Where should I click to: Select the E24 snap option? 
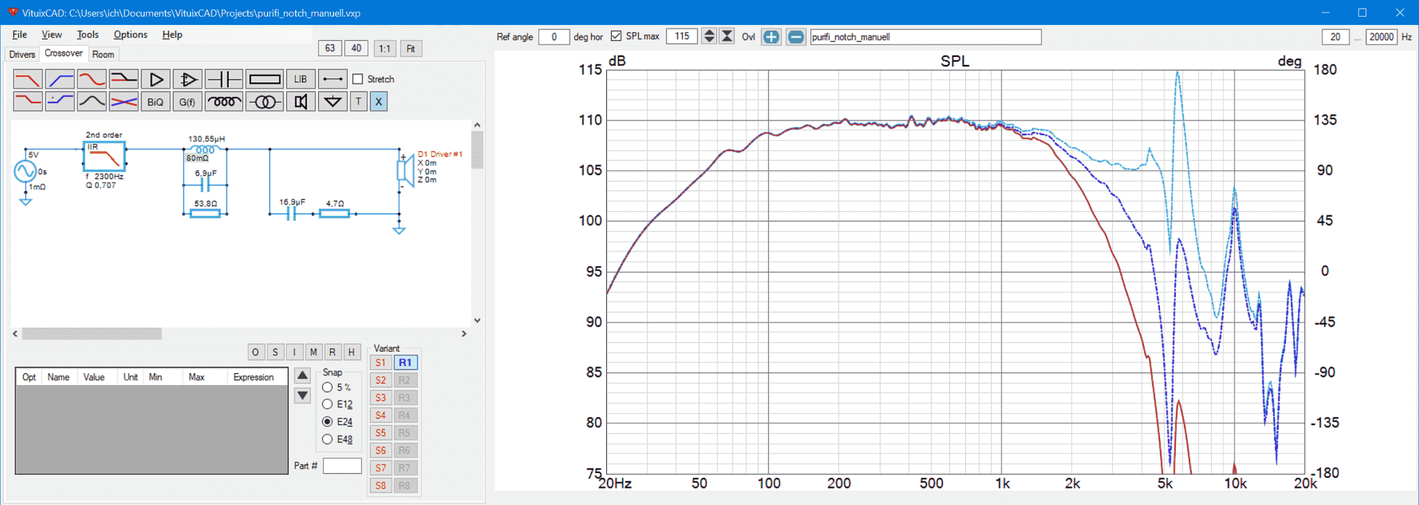tap(328, 421)
